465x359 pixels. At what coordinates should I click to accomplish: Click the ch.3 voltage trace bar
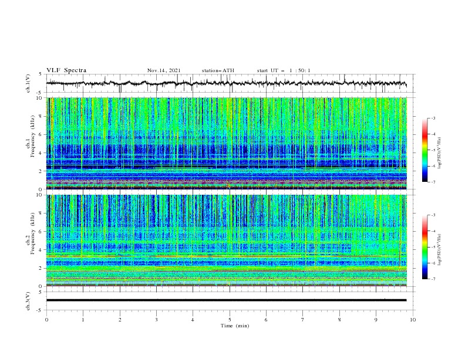[226, 300]
